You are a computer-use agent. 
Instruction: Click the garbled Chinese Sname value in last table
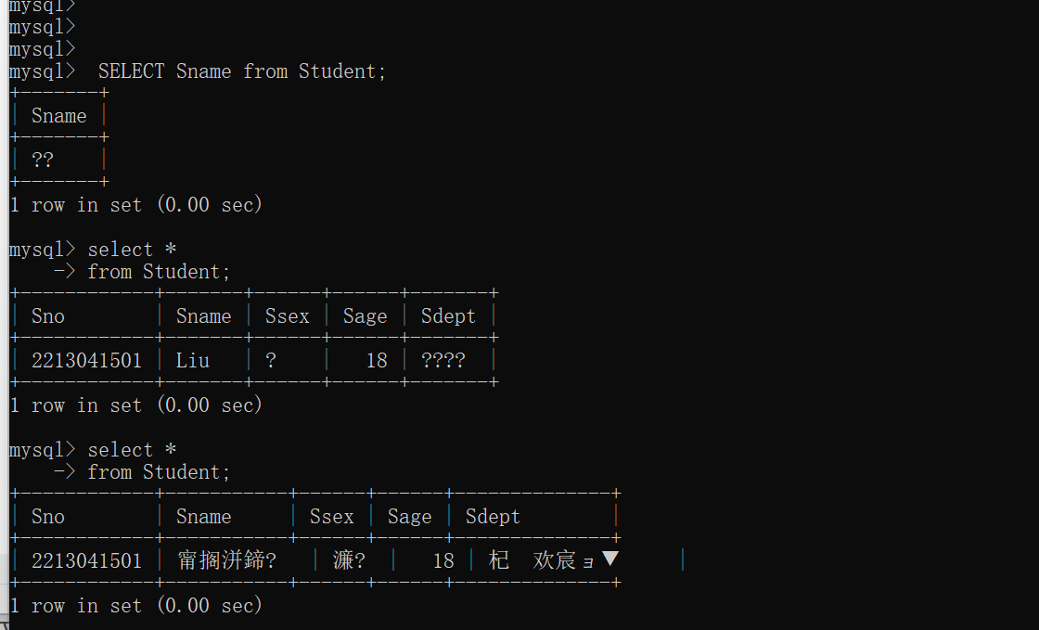click(x=226, y=560)
